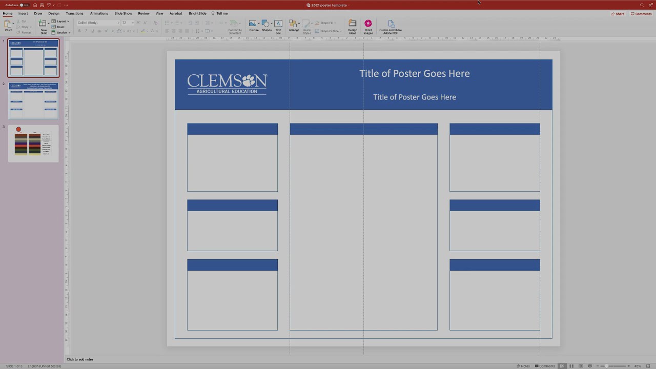The width and height of the screenshot is (656, 369).
Task: Open the Shape Outline dropdown
Action: tap(327, 31)
